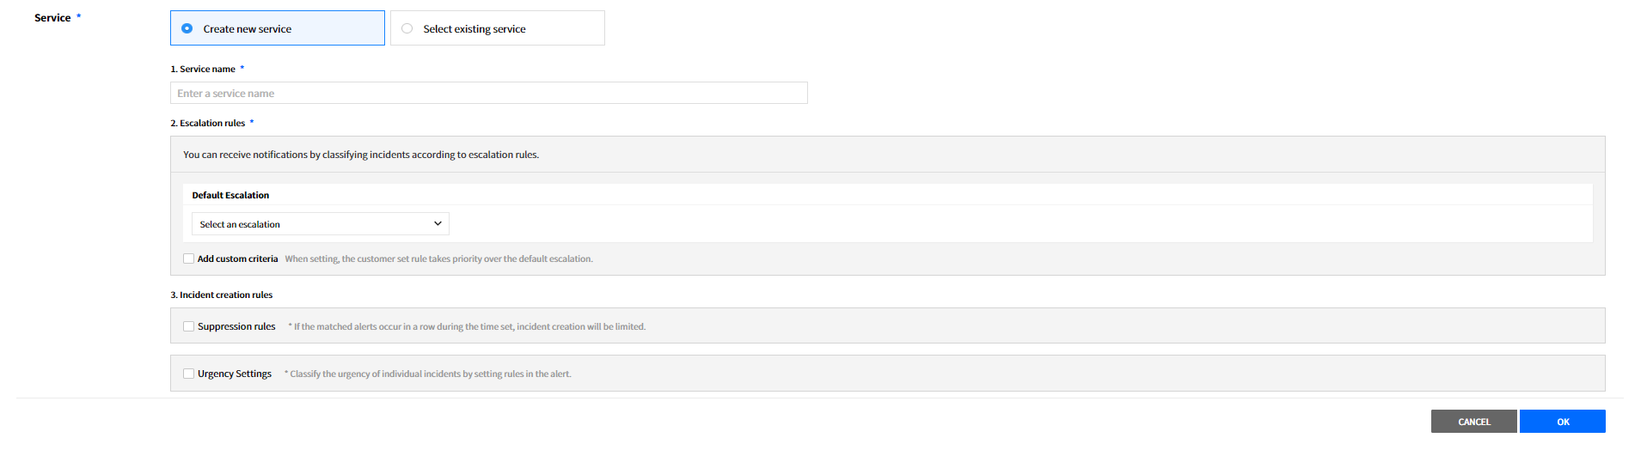Click the suppression rules explanation text

click(x=468, y=326)
